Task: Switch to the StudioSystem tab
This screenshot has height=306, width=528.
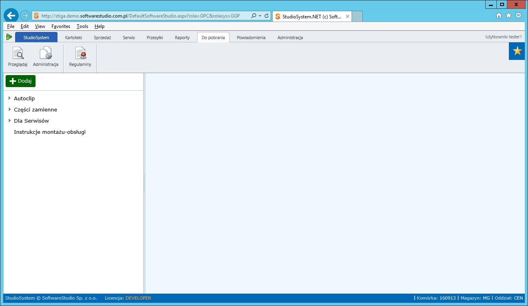Action: 36,38
